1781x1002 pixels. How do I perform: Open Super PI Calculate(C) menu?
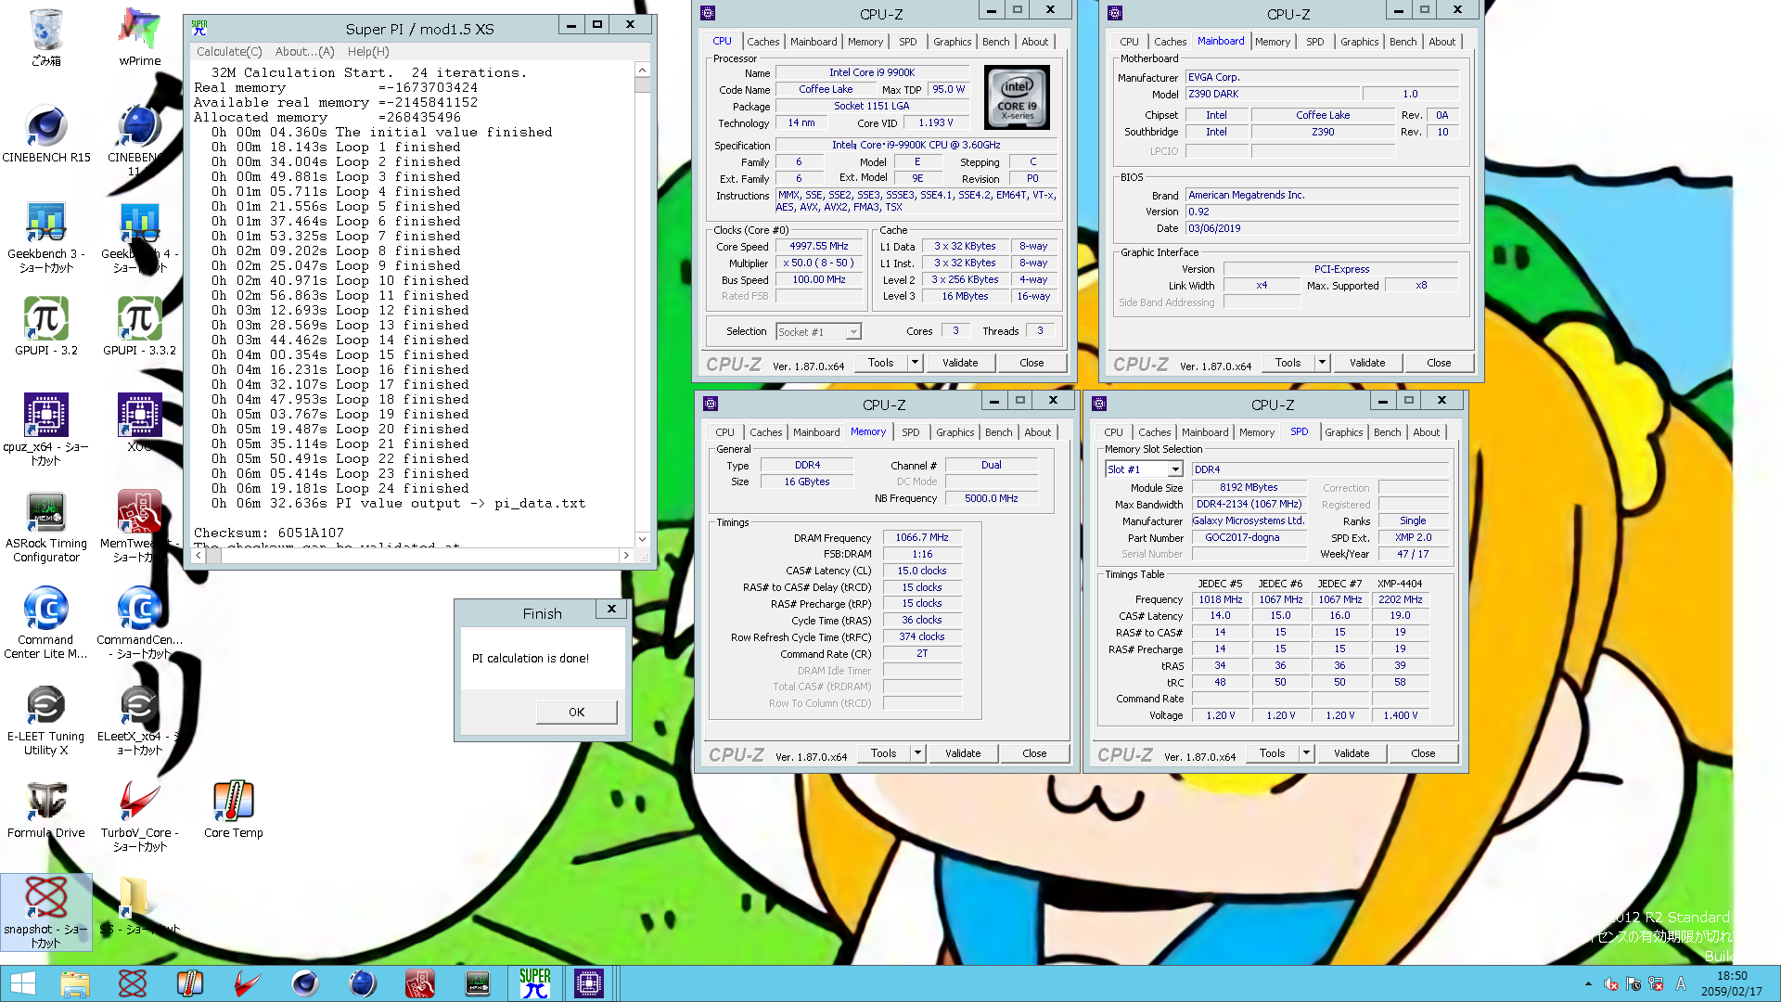229,52
